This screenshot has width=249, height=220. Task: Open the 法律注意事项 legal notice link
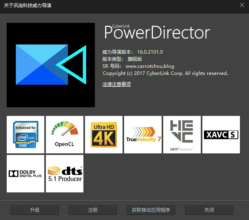pyautogui.click(x=117, y=84)
